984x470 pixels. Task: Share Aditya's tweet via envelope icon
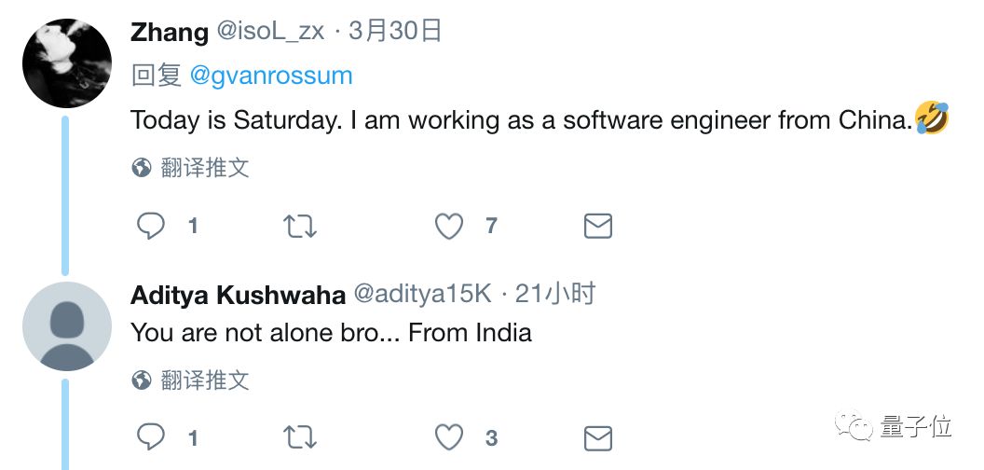click(x=598, y=438)
